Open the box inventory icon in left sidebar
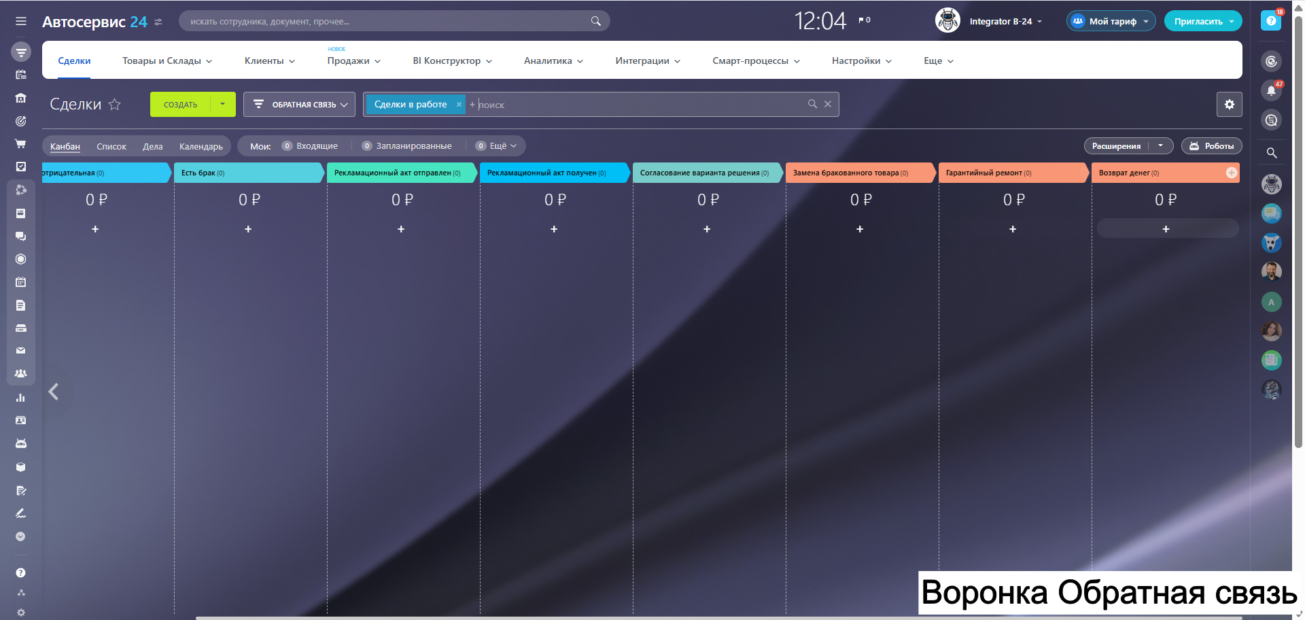 point(21,467)
